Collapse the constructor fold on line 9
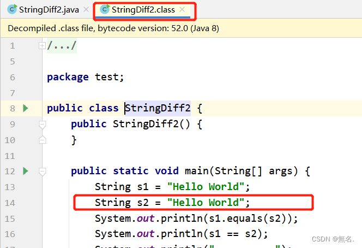The height and width of the screenshot is (248, 362). tap(42, 125)
